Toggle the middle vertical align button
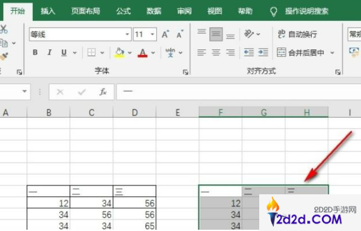The image size is (361, 231). point(216,34)
